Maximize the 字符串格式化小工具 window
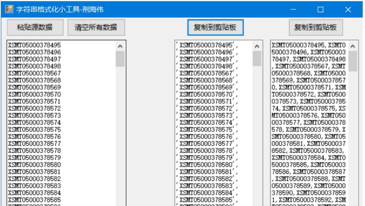 321,9
